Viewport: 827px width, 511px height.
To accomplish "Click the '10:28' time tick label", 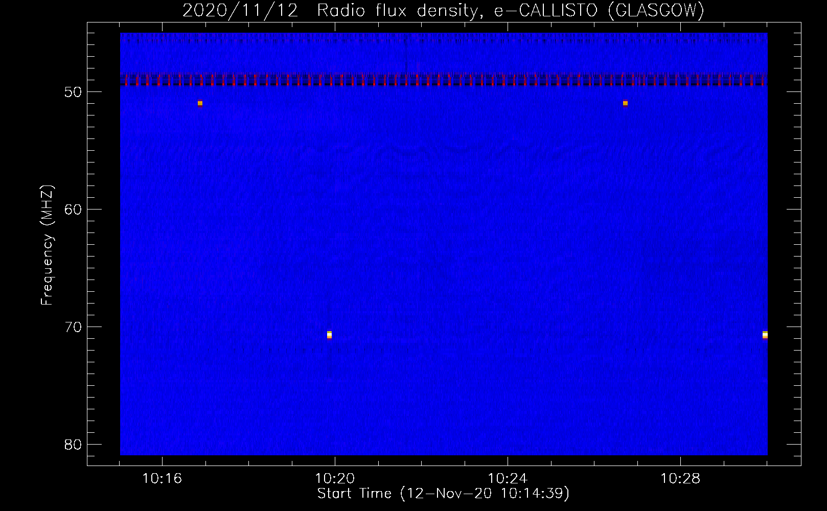I will coord(680,479).
